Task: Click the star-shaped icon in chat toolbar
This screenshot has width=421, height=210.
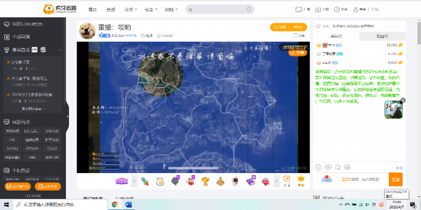Action: tap(338, 167)
